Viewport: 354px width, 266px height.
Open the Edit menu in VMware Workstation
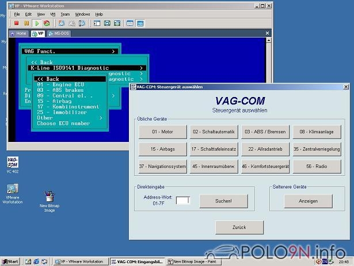[28, 14]
